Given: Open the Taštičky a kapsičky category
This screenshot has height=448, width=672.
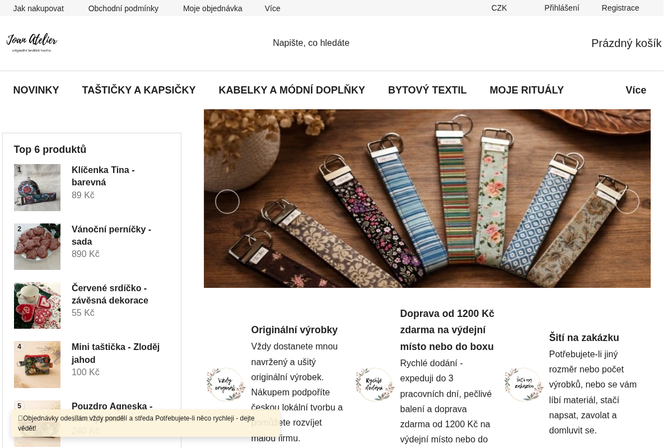Looking at the screenshot, I should (139, 90).
